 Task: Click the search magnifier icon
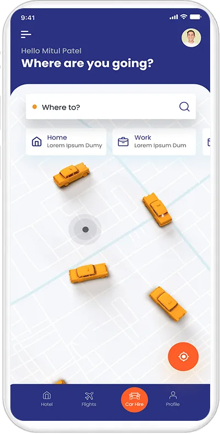(x=184, y=106)
